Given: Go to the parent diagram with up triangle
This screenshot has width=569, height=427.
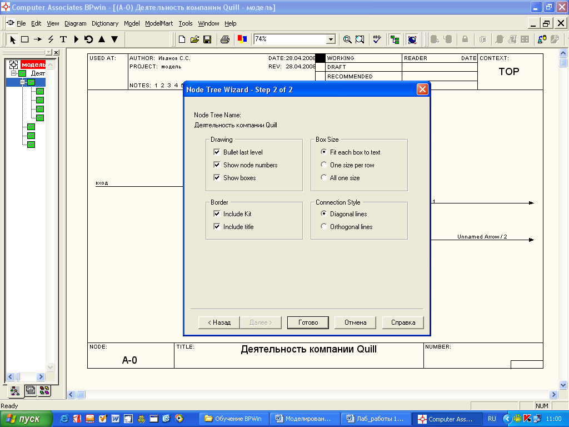Looking at the screenshot, I should pos(102,39).
